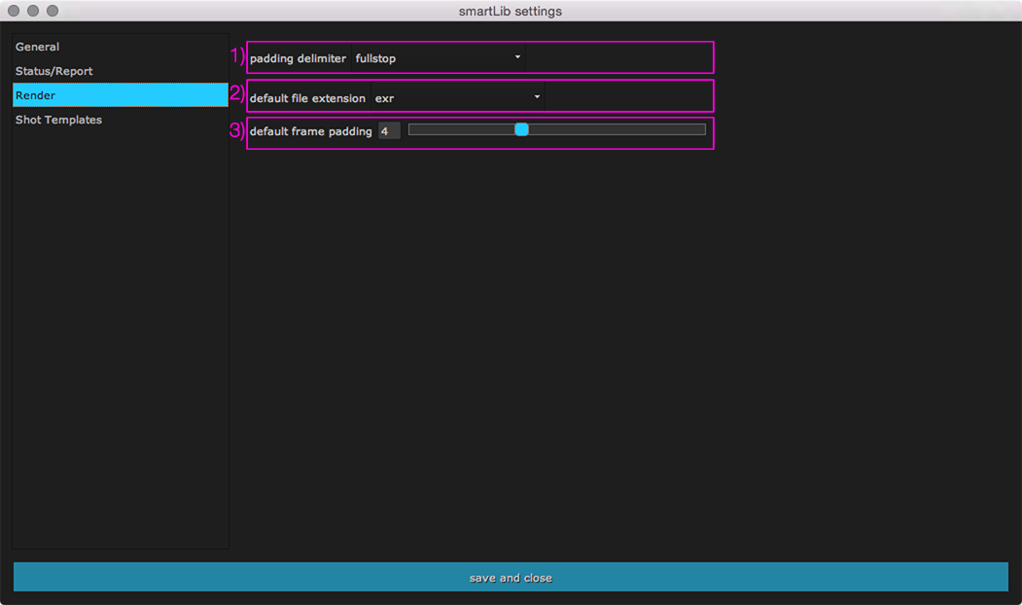The image size is (1022, 605).
Task: Open the General settings section
Action: [x=38, y=47]
